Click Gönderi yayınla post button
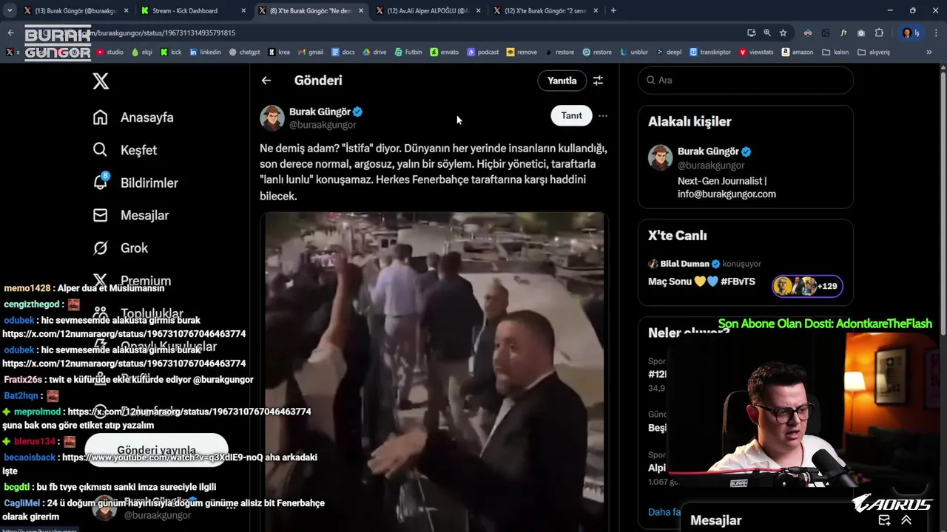The width and height of the screenshot is (947, 532). 156,450
